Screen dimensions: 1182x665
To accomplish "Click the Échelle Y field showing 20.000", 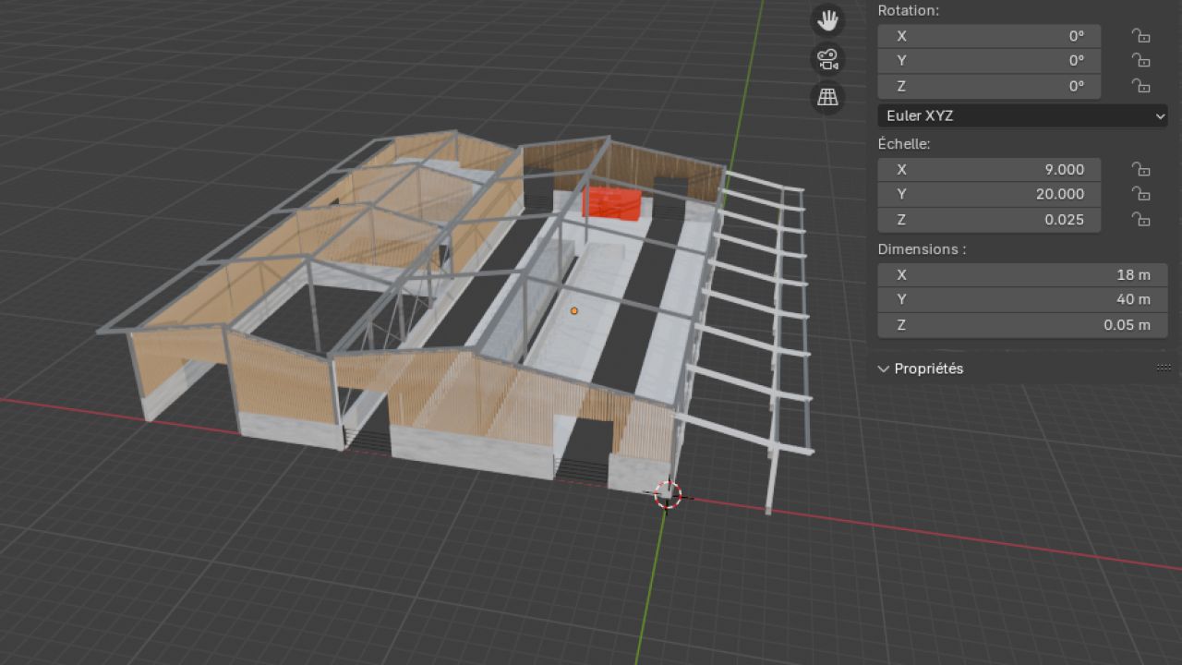I will (989, 195).
